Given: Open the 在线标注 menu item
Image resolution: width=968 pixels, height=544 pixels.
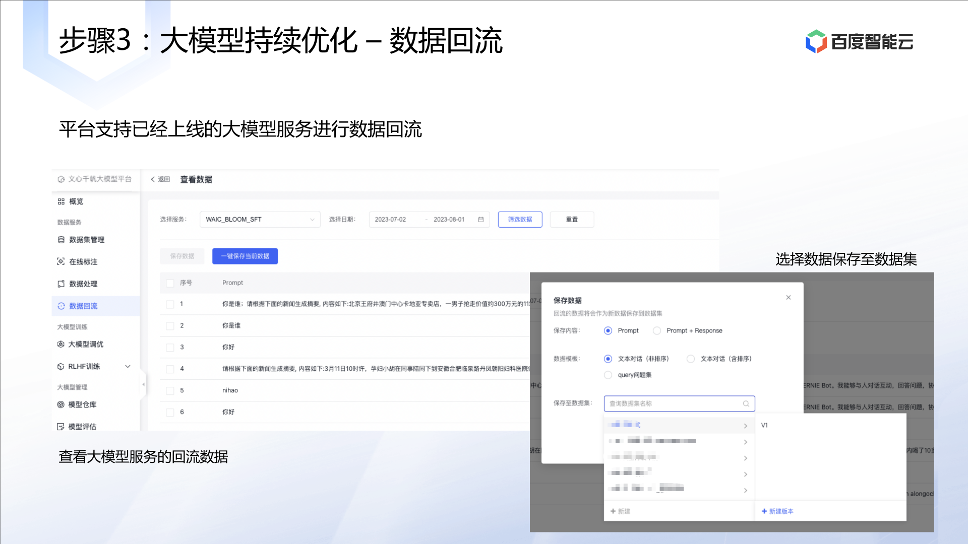Looking at the screenshot, I should coord(96,261).
